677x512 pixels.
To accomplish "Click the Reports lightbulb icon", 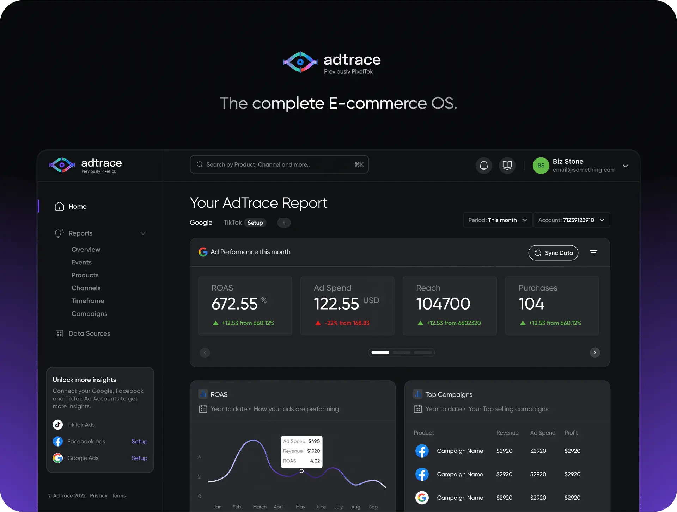I will [x=59, y=233].
